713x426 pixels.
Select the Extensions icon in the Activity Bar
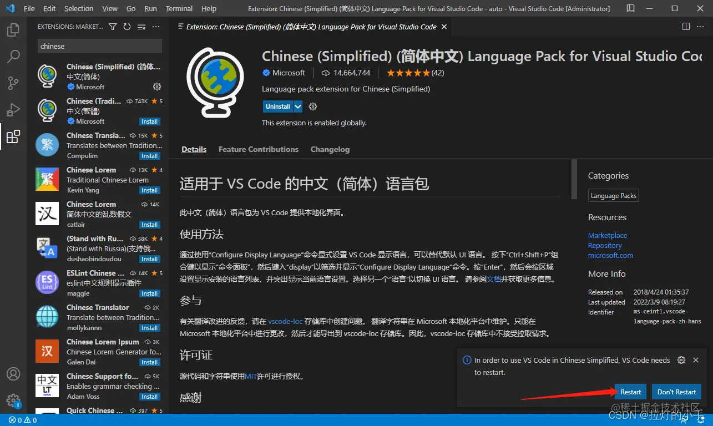click(13, 136)
